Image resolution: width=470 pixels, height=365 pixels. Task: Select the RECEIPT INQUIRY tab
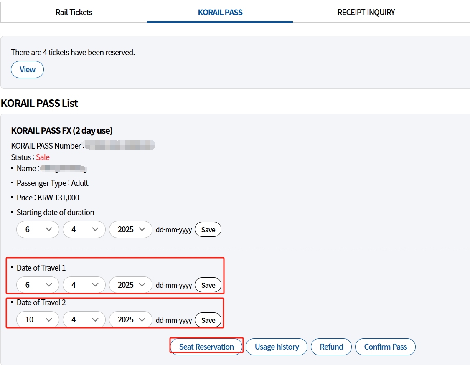(366, 12)
